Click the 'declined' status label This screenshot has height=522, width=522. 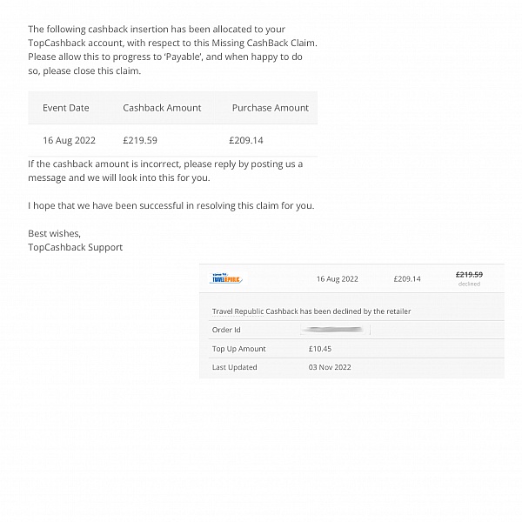point(469,284)
